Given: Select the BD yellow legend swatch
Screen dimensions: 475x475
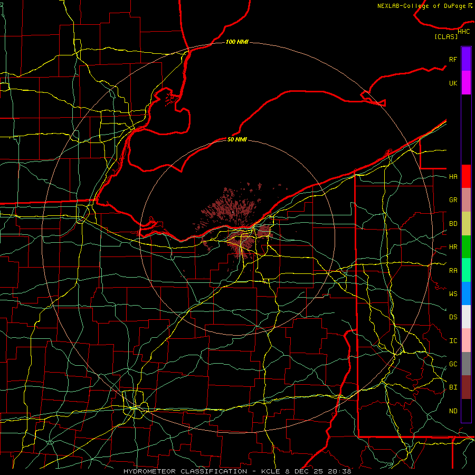Looking at the screenshot, I should click(x=466, y=224).
